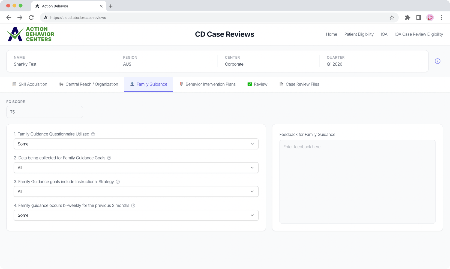Click the green checkmark Review icon
Viewport: 450px width, 269px height.
[x=250, y=84]
